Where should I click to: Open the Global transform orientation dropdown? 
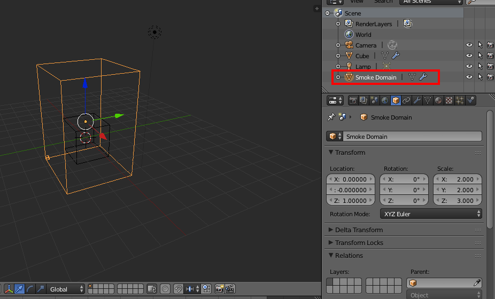66,289
